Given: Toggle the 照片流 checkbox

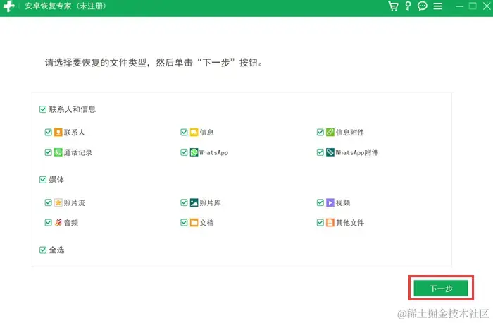Looking at the screenshot, I should (x=48, y=202).
